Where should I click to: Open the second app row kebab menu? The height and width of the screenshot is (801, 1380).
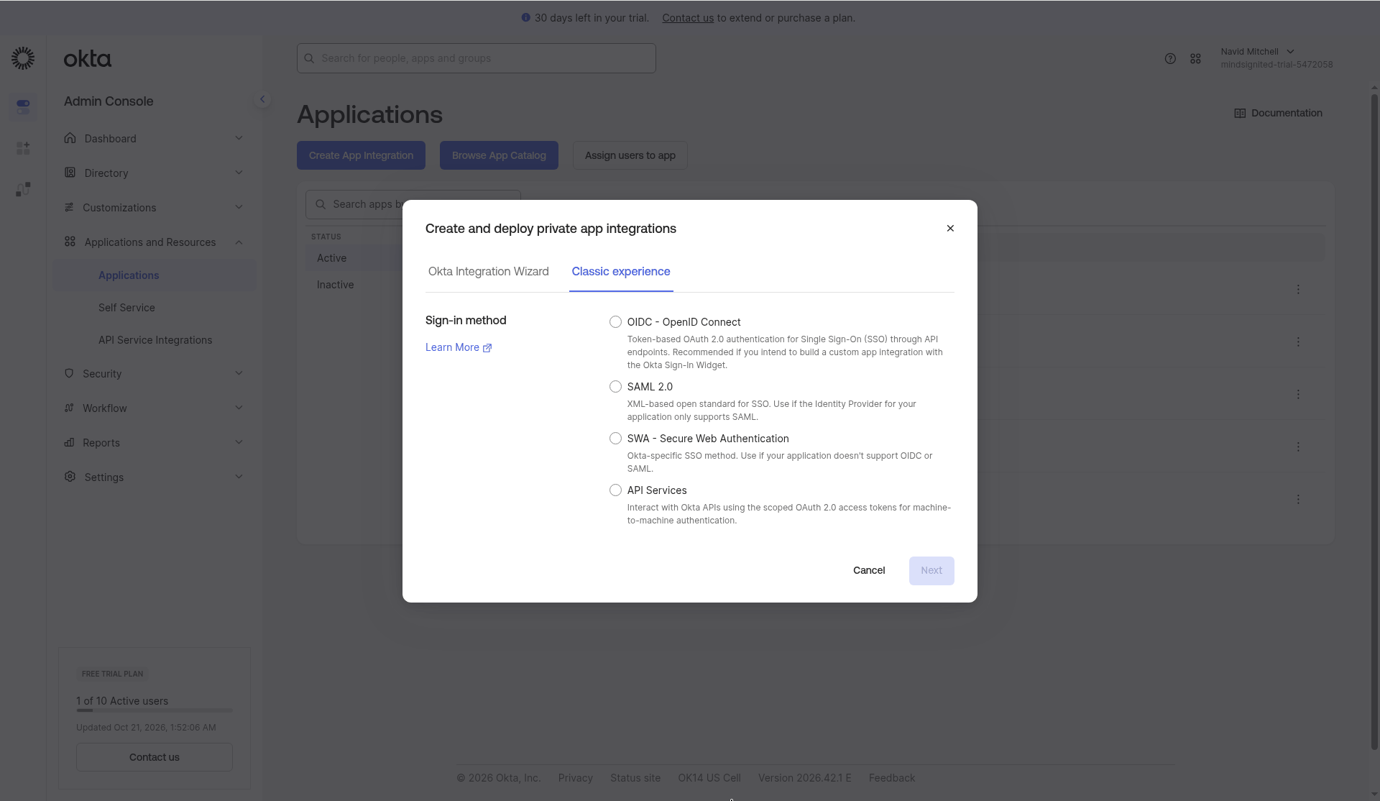(x=1298, y=342)
